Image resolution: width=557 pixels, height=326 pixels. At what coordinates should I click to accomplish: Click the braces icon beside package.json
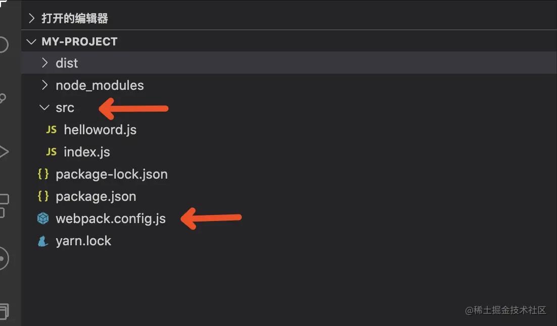click(43, 196)
